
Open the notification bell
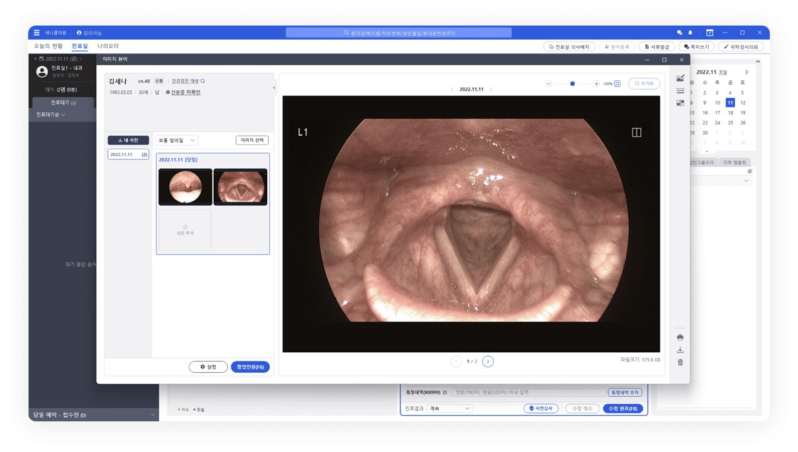(690, 33)
